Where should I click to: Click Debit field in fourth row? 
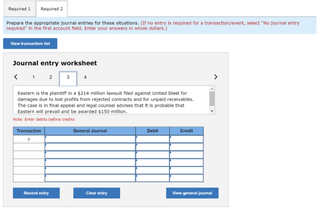click(153, 163)
